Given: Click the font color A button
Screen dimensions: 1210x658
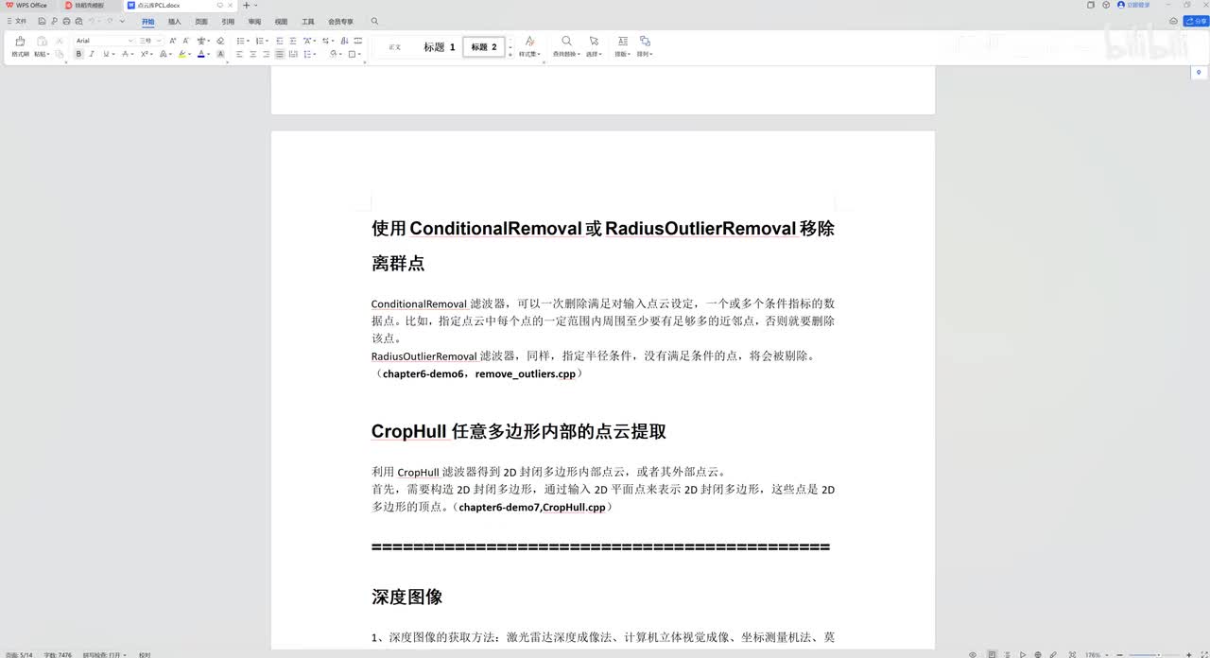Looking at the screenshot, I should pos(201,54).
